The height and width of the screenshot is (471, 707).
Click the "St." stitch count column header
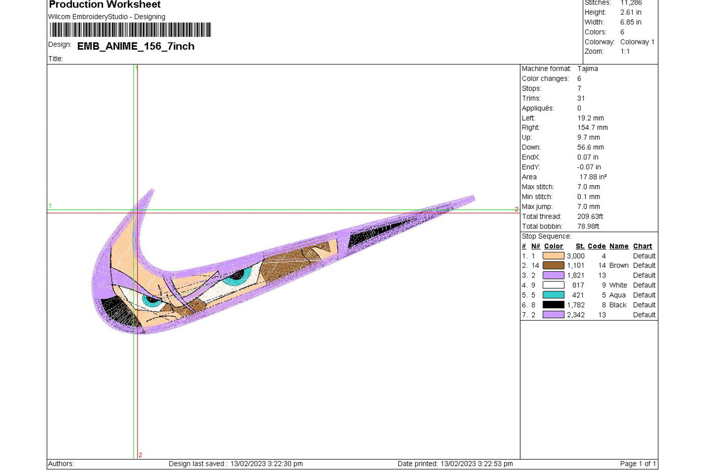pos(580,246)
